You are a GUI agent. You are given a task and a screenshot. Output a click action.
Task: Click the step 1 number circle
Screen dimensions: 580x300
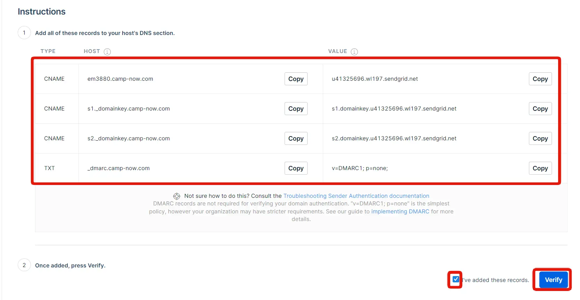[24, 33]
